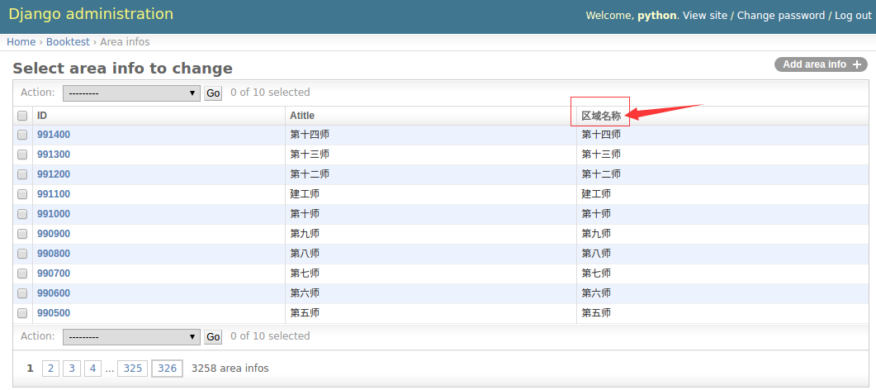This screenshot has width=876, height=390.
Task: Sort by the Atitle column header
Action: point(302,116)
